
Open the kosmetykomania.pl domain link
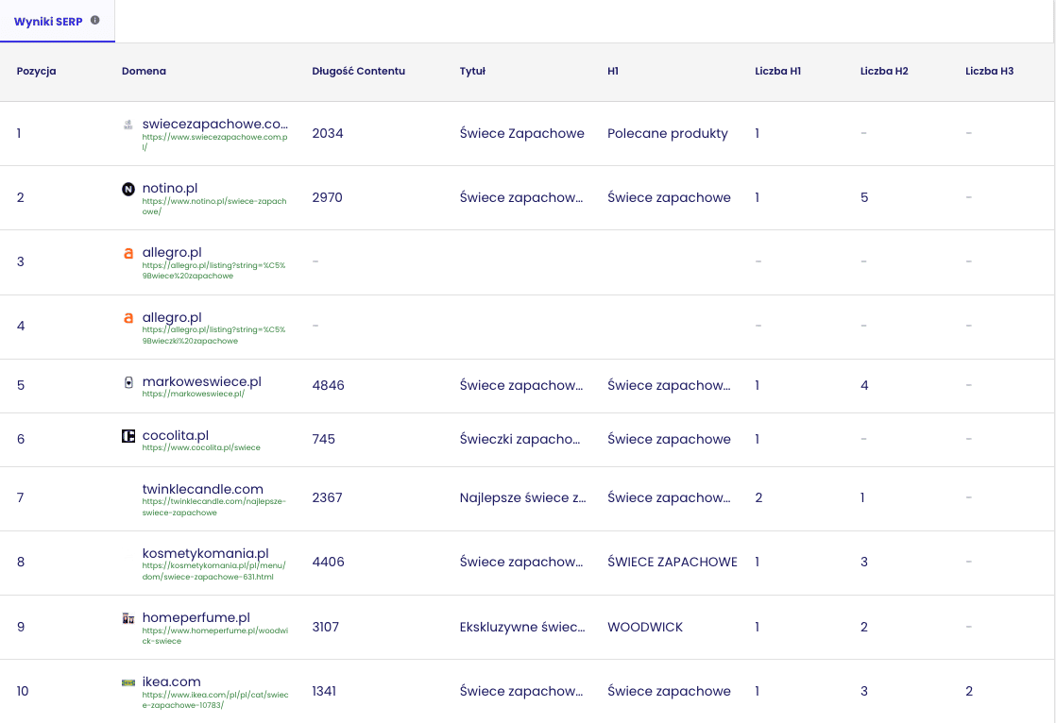click(x=205, y=553)
